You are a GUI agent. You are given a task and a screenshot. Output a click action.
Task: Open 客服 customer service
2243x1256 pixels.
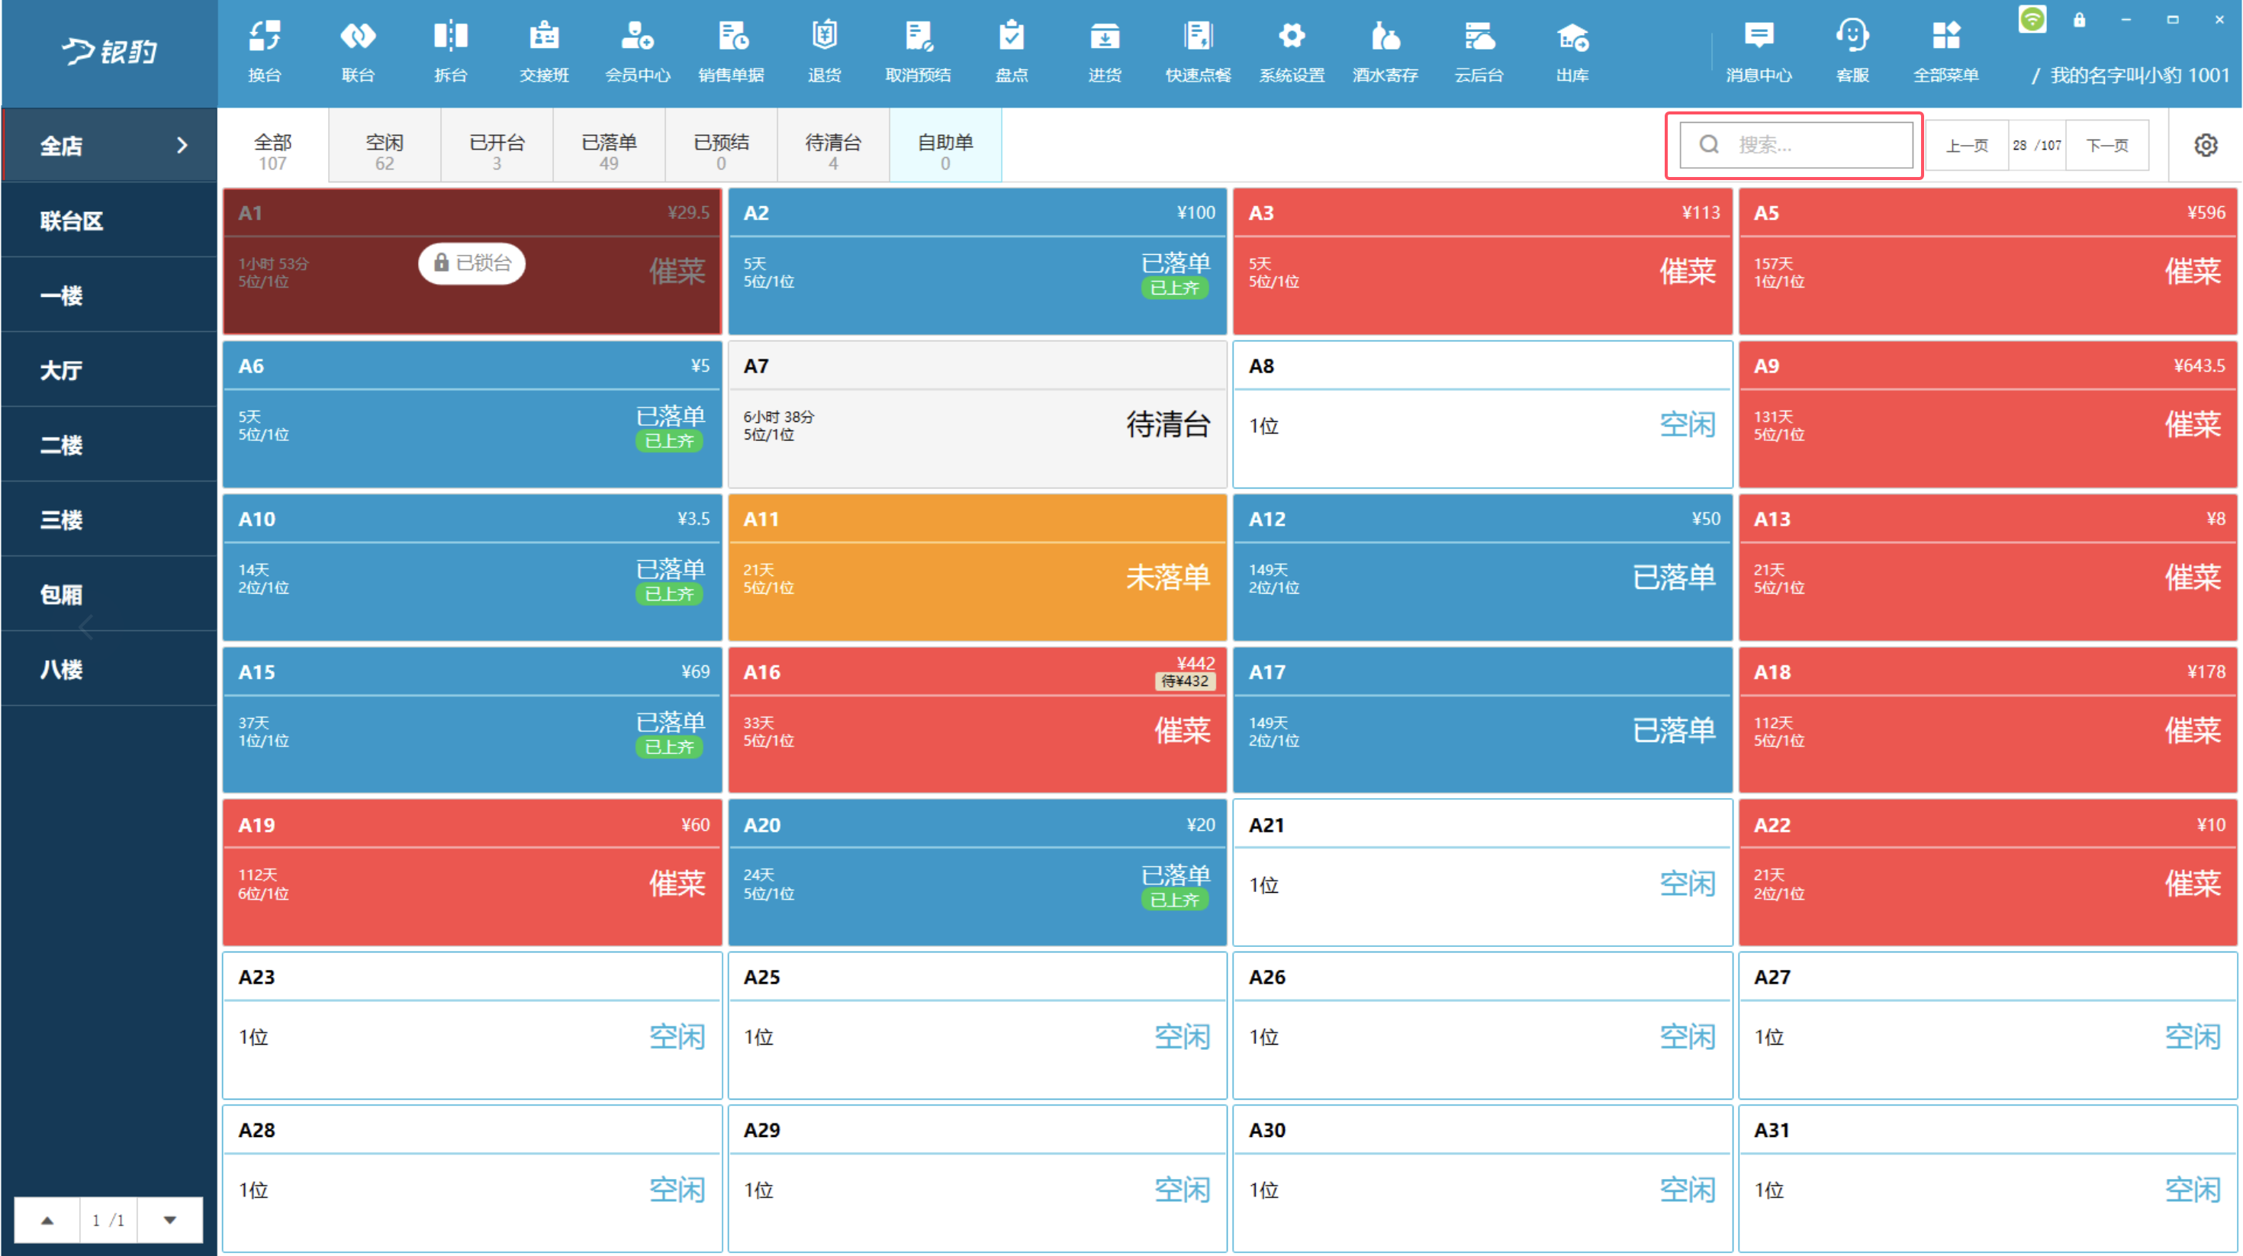click(x=1852, y=52)
